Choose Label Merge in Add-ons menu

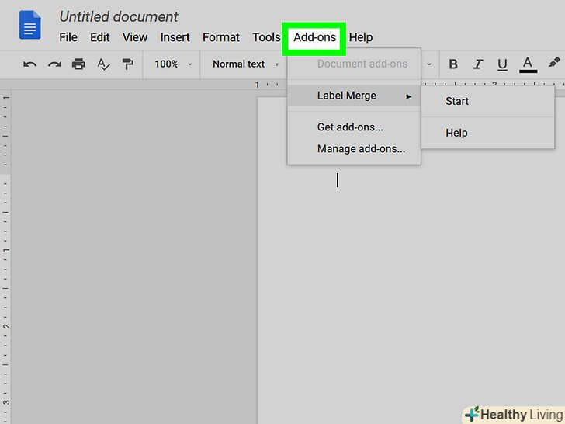(354, 96)
